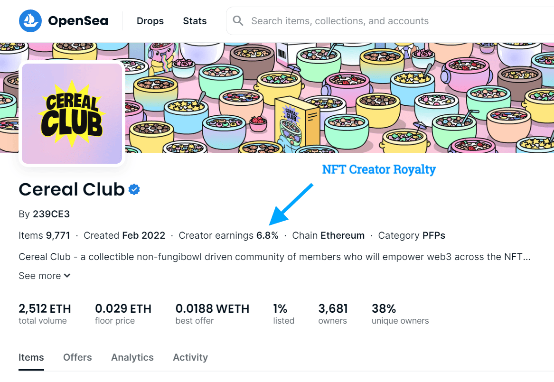This screenshot has width=554, height=382.
Task: Click the magnifying glass search icon
Action: coord(238,21)
